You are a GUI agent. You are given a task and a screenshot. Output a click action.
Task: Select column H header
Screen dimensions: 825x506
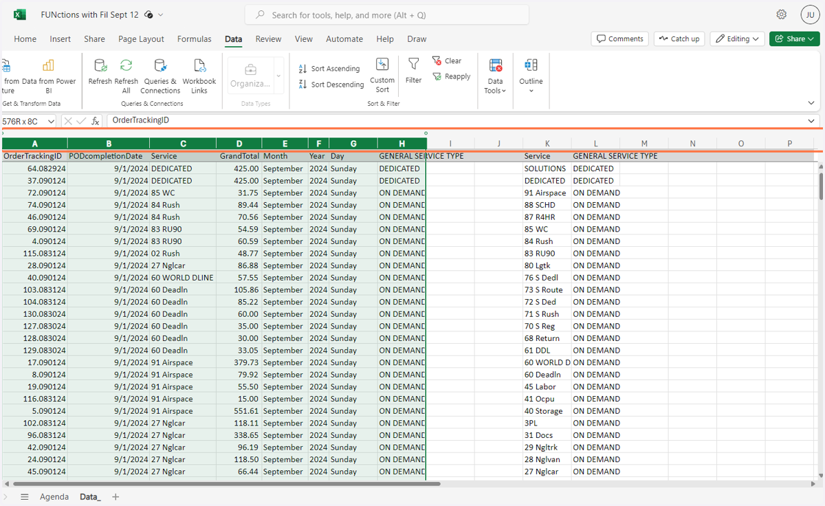tap(401, 144)
